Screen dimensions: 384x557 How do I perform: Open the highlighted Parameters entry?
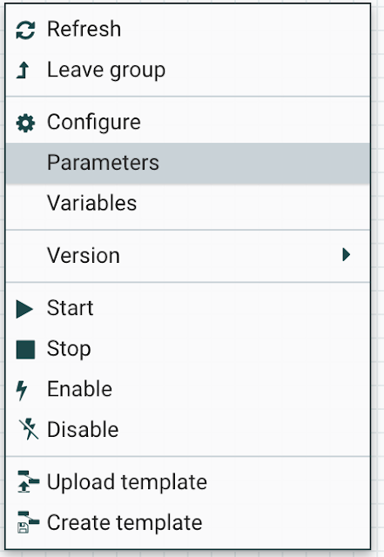click(188, 163)
